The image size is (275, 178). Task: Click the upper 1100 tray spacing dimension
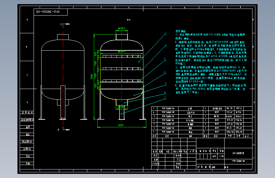pos(95,63)
